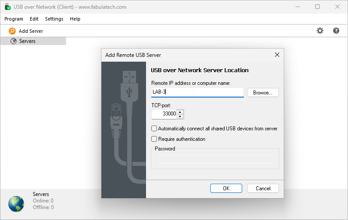Click Browse button for servers
348x220 pixels.
(263, 93)
